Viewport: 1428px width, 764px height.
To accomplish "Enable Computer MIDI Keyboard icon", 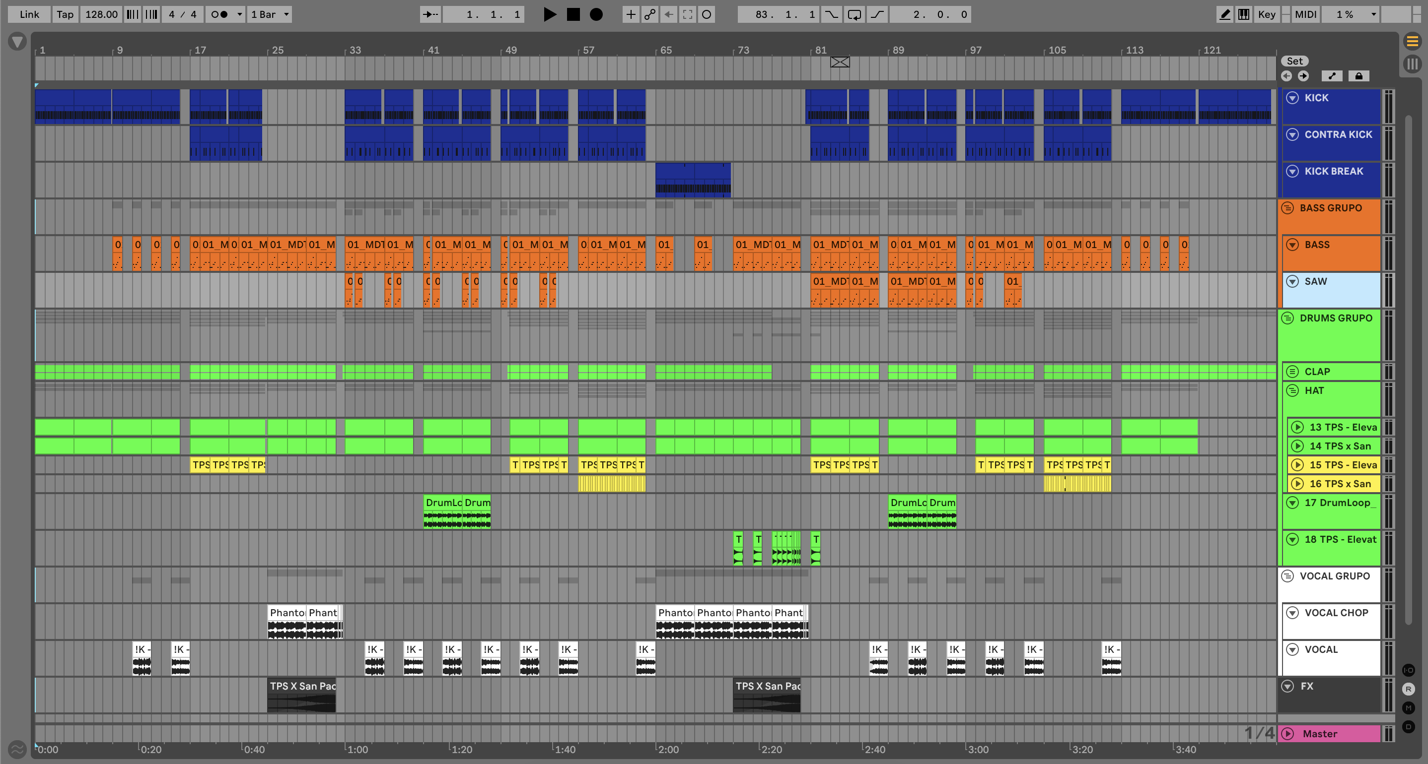I will click(1243, 14).
